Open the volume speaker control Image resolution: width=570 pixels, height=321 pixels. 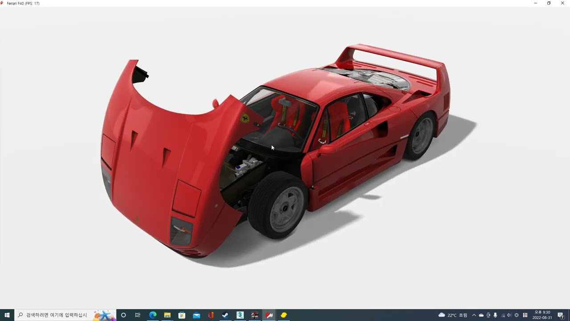pos(509,315)
